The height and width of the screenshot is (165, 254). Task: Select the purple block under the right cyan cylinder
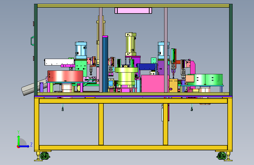(x=161, y=67)
